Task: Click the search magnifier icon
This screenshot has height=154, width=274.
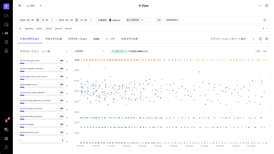Action: coord(265,20)
